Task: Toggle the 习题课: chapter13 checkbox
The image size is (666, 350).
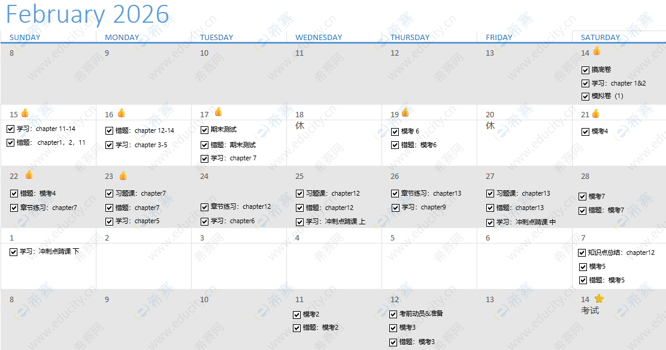Action: pyautogui.click(x=490, y=193)
